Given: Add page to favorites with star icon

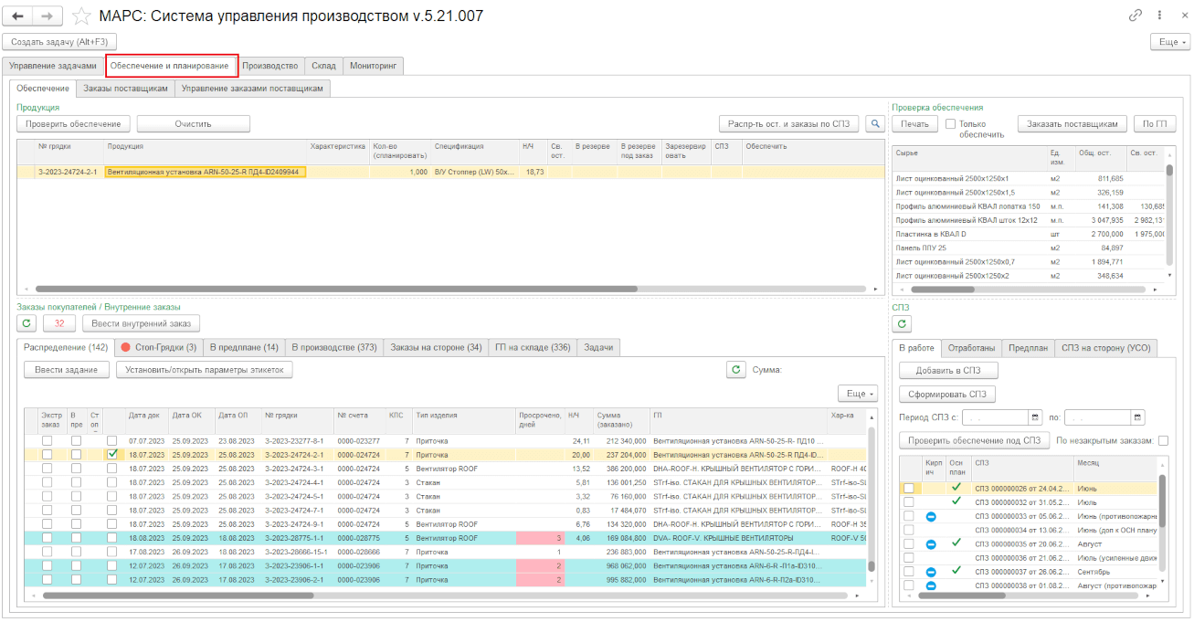Looking at the screenshot, I should point(81,16).
